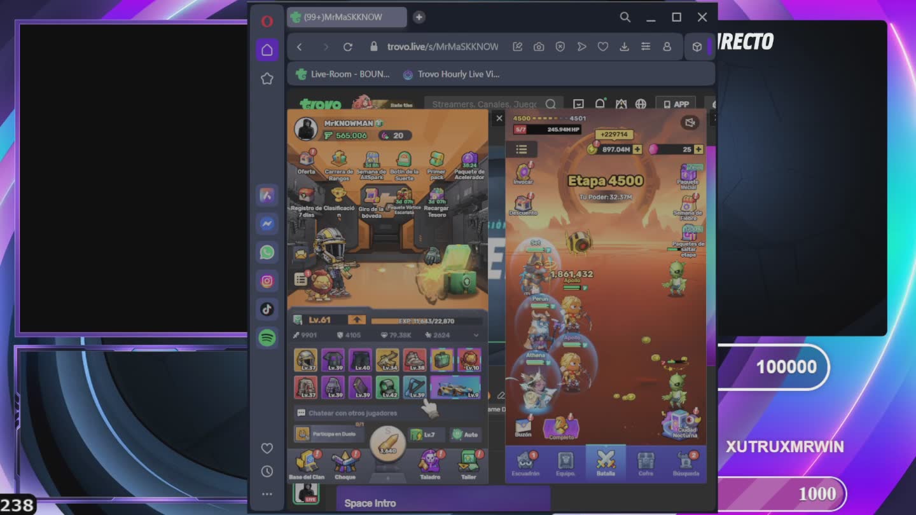Open the Oferta shop icon
The image size is (916, 515).
pyautogui.click(x=307, y=161)
